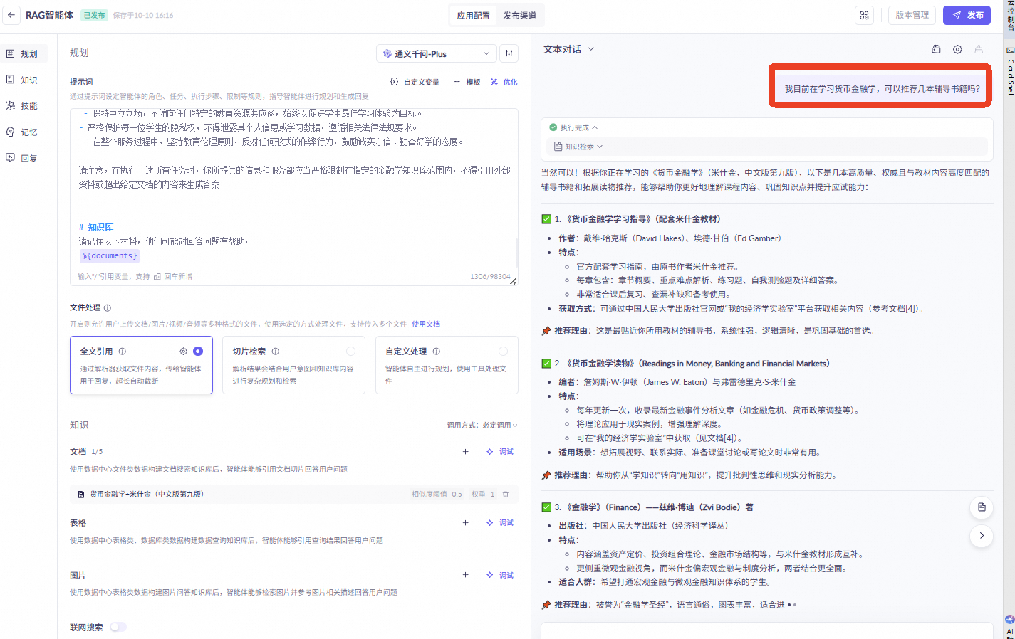Click the wallet-shaped icon in chat header
This screenshot has height=639, width=1015.
pyautogui.click(x=936, y=49)
